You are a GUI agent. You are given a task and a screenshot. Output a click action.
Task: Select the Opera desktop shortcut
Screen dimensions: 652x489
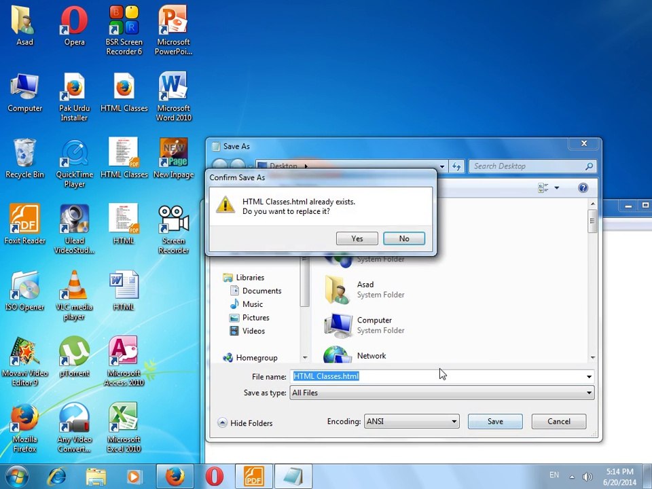click(x=75, y=26)
